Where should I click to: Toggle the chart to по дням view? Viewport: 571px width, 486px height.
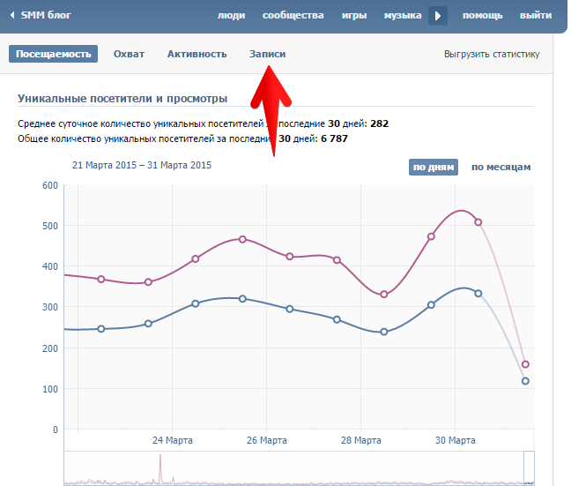pyautogui.click(x=433, y=167)
